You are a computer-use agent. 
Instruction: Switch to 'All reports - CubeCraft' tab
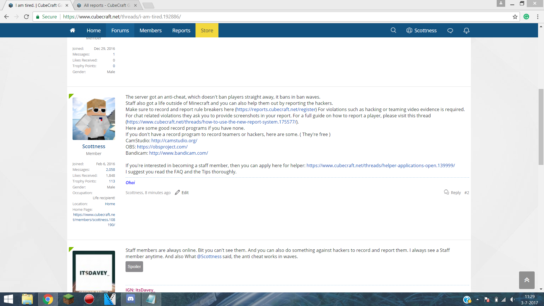coord(106,5)
